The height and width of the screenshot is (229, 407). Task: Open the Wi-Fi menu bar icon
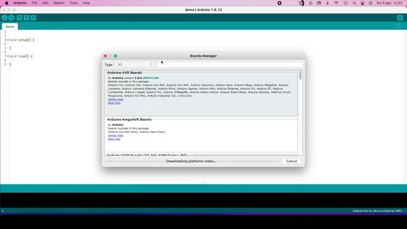coord(336,3)
